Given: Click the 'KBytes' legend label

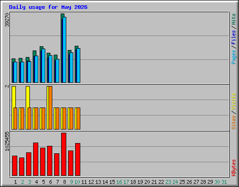Looking at the screenshot, I should click(234, 168).
